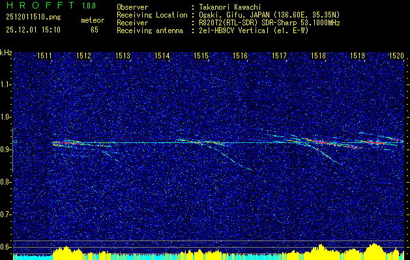Click the version number 1.0.0
Image resolution: width=410 pixels, height=260 pixels.
click(x=89, y=5)
